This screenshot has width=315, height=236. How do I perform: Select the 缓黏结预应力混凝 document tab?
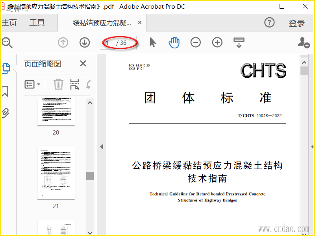[x=102, y=23]
